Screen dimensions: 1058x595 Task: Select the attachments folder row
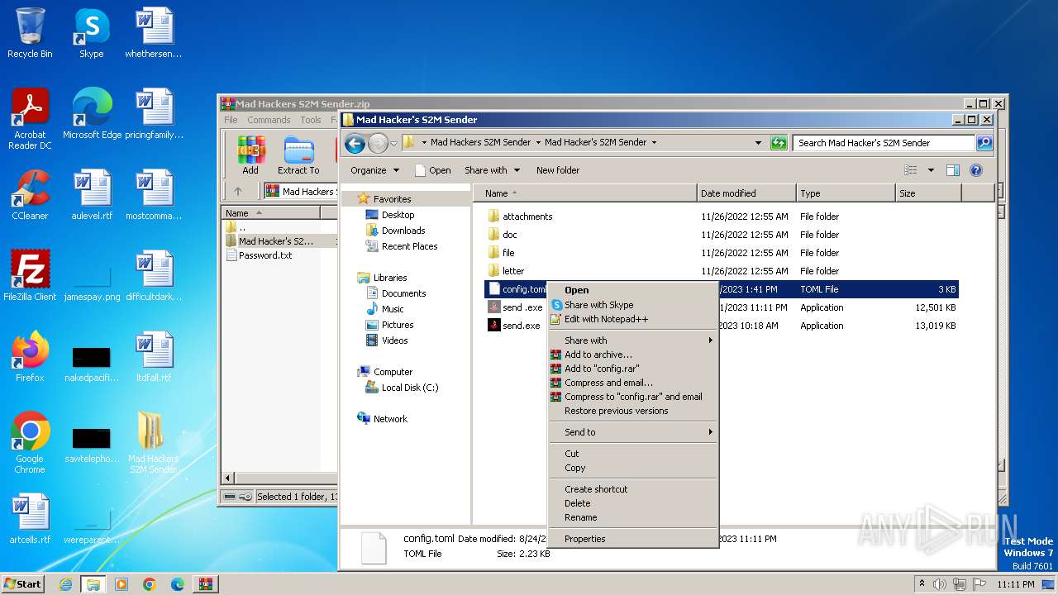[x=721, y=217]
